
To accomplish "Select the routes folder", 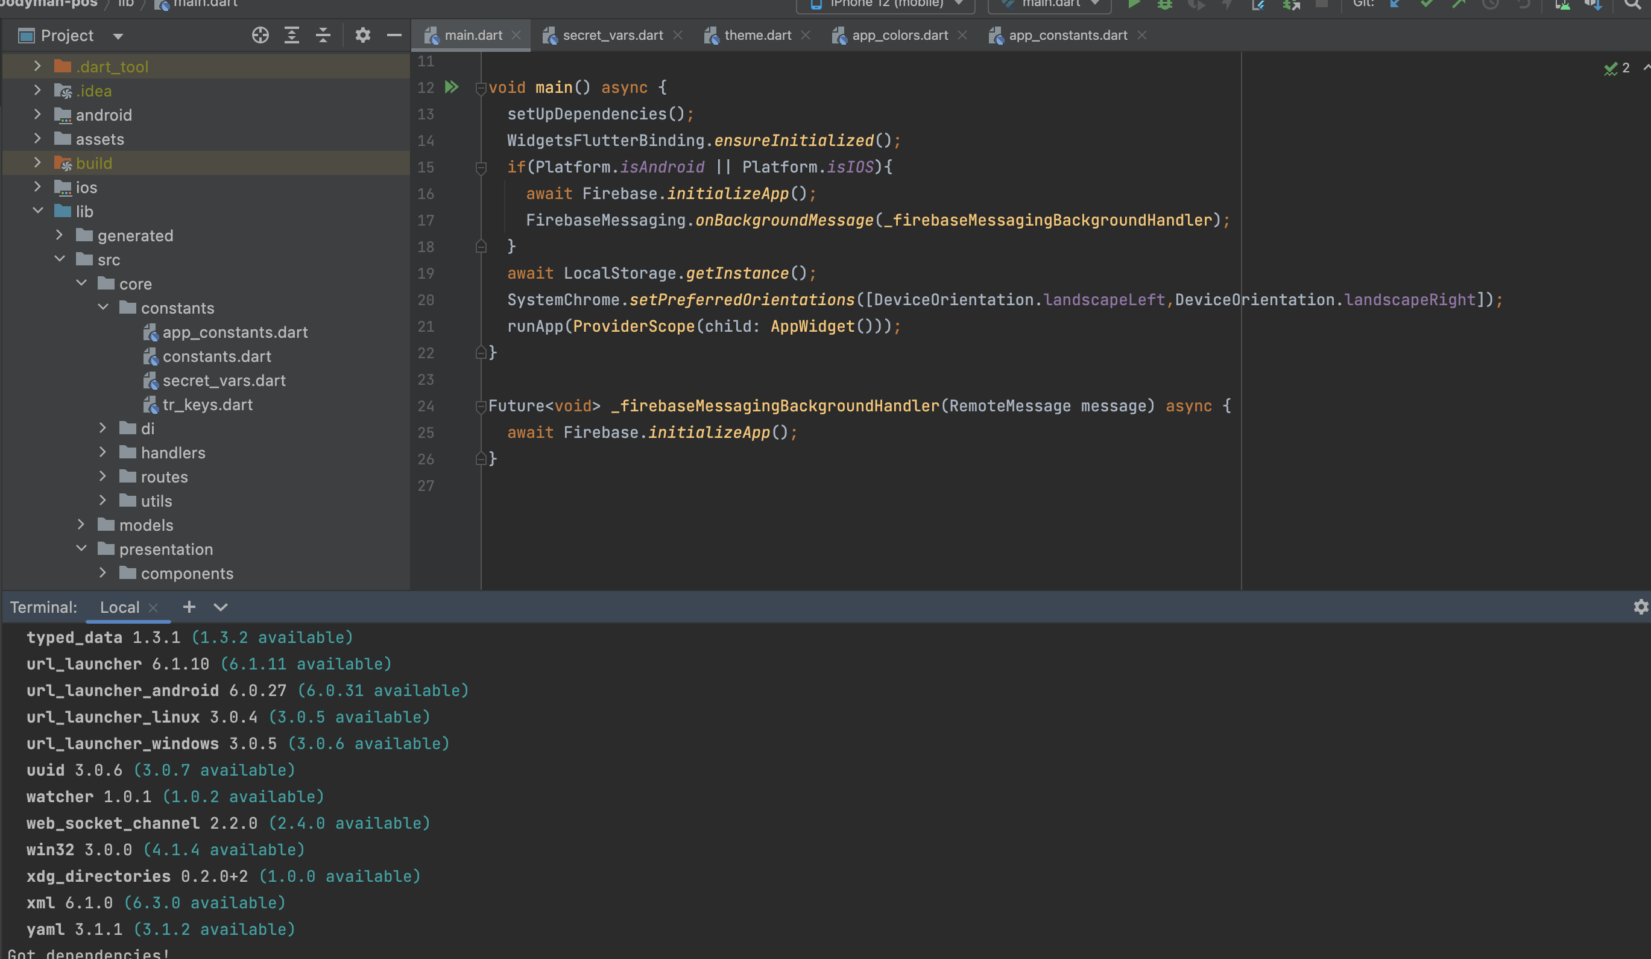I will pos(165,477).
